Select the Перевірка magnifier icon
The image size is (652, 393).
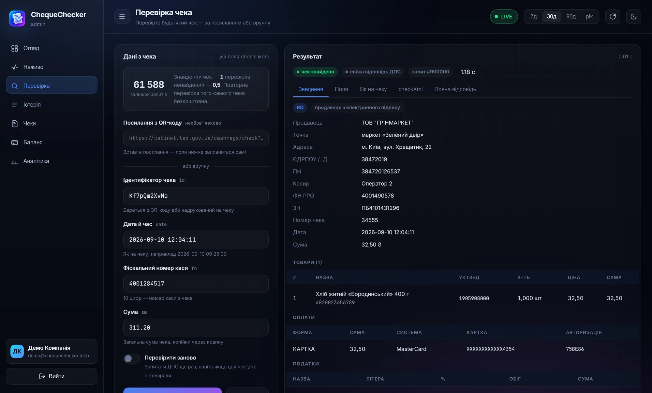pos(14,86)
